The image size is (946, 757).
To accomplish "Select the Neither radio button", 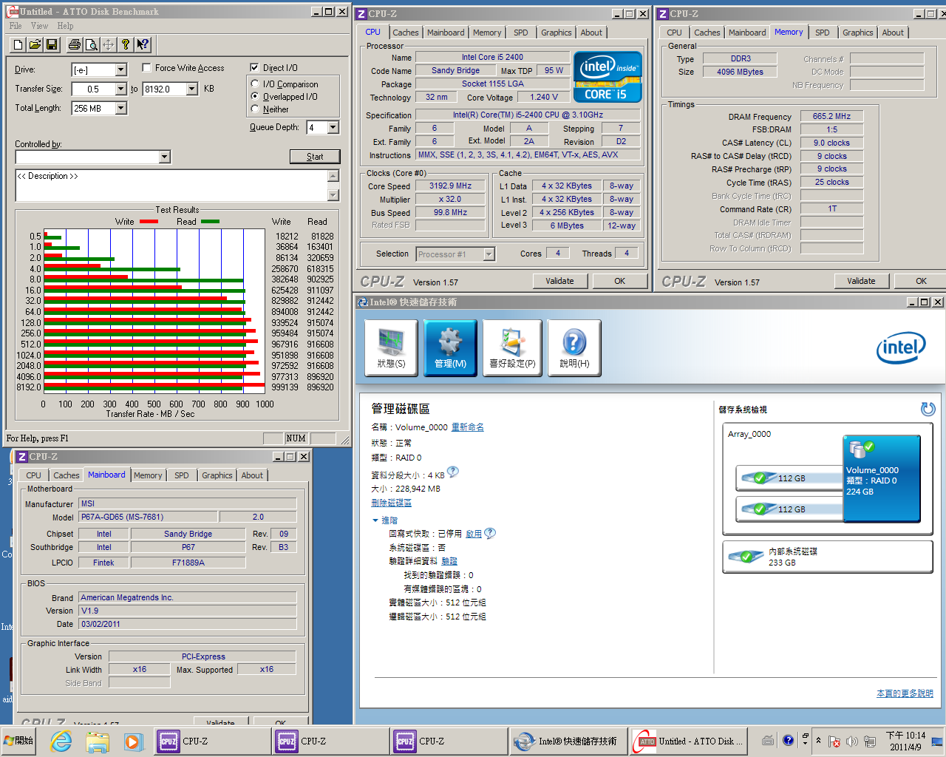I will (255, 109).
